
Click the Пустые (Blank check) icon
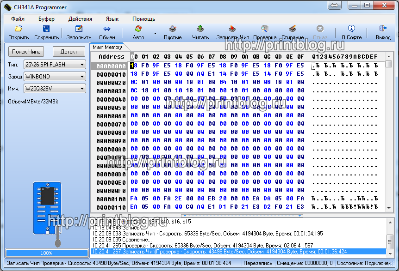(x=172, y=29)
